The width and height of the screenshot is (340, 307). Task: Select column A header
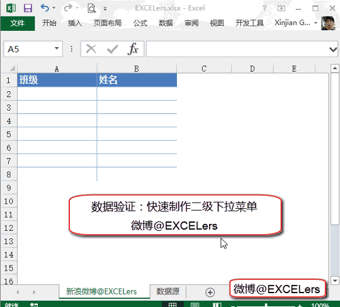(57, 69)
